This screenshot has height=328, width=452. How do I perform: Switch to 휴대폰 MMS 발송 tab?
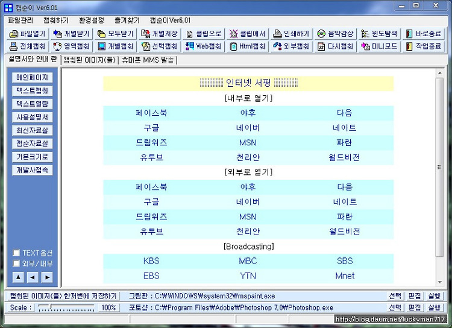(x=148, y=60)
